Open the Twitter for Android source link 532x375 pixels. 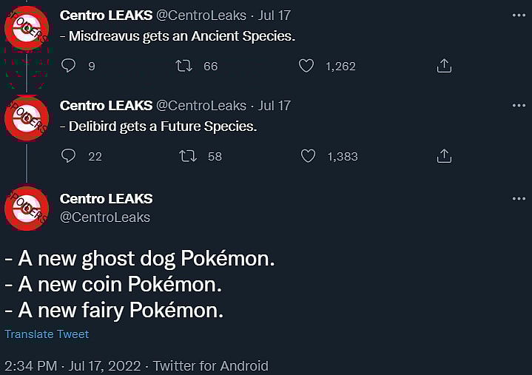pyautogui.click(x=211, y=366)
